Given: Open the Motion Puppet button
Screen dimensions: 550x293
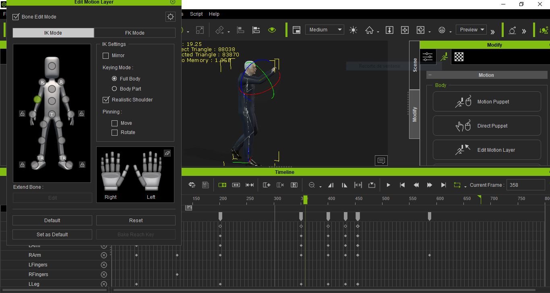Looking at the screenshot, I should [x=487, y=102].
